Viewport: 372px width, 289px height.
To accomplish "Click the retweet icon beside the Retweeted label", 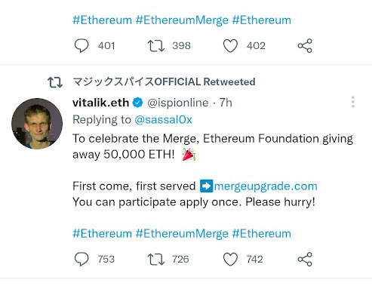I will pos(55,82).
